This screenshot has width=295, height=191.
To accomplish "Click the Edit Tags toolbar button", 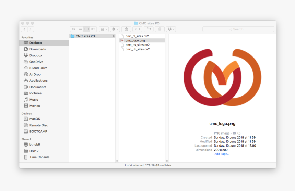I will (x=138, y=29).
